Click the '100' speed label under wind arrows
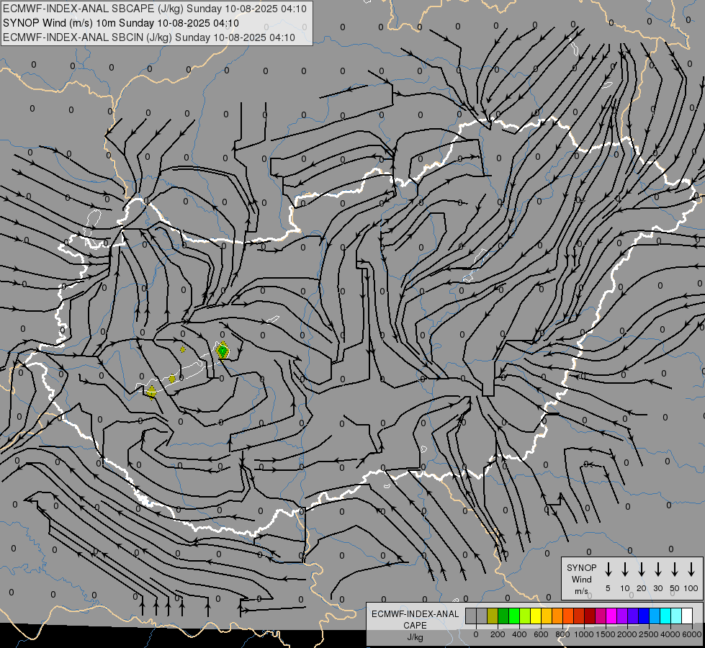 point(691,588)
